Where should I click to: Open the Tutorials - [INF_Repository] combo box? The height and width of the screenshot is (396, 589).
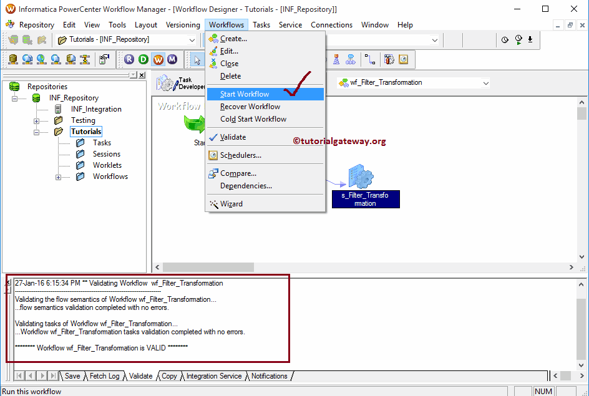click(191, 39)
